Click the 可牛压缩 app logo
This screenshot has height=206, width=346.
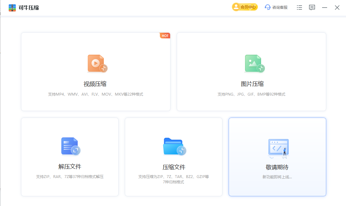coord(12,8)
